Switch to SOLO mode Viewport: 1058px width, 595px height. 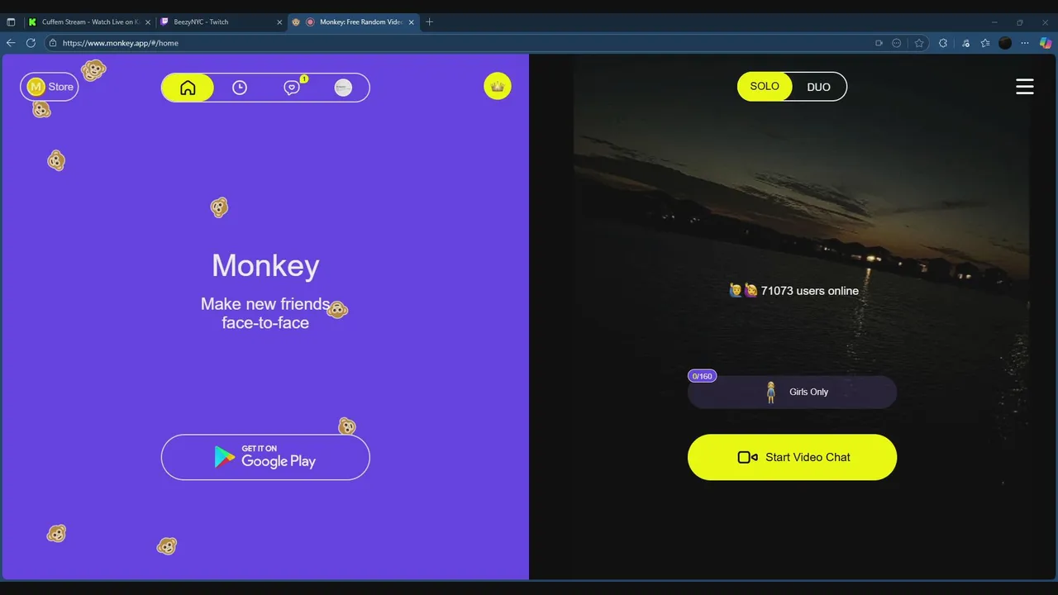765,87
